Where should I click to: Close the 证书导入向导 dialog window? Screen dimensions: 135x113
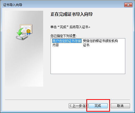(x=128, y=5)
